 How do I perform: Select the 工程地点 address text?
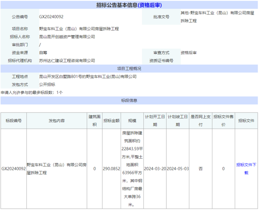(88, 76)
